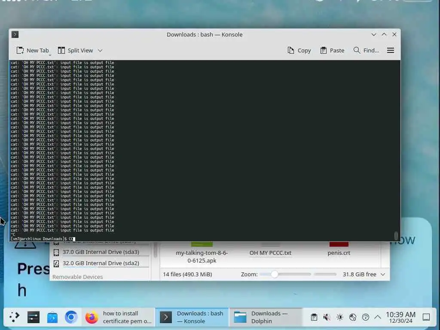Click the 14 files (490.3 MiB) status text

(x=187, y=275)
